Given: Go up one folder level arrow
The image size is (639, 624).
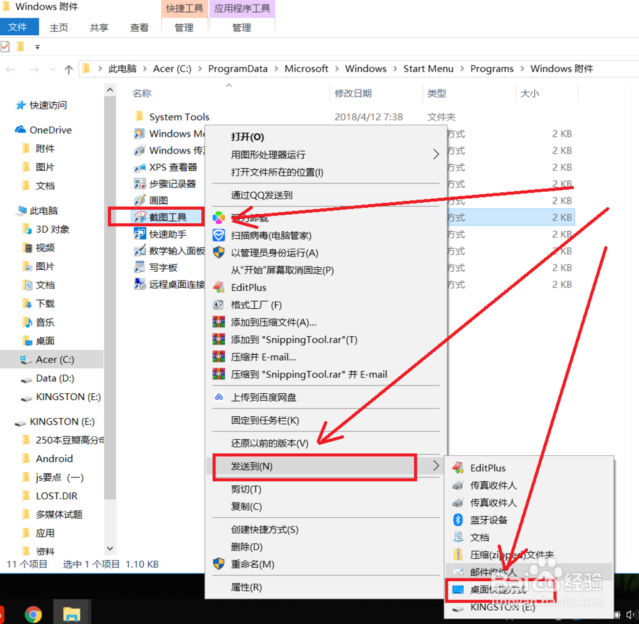Looking at the screenshot, I should coord(68,69).
